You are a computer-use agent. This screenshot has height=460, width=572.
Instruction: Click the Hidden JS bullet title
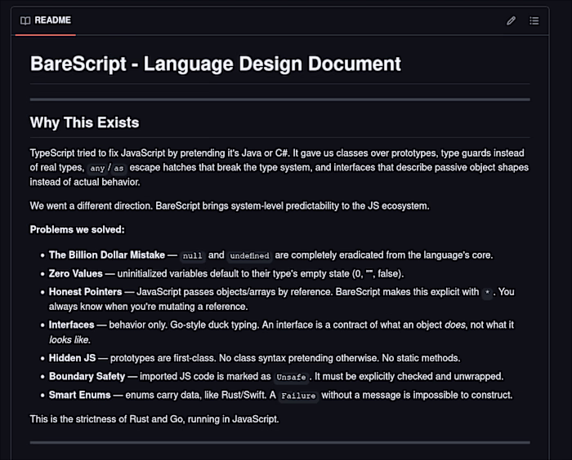[x=72, y=358]
